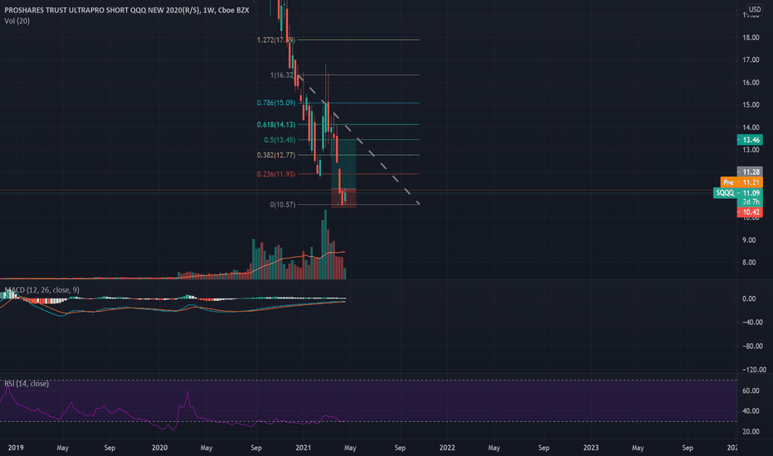Click the green 13.46 price label
This screenshot has height=456, width=773.
[749, 140]
